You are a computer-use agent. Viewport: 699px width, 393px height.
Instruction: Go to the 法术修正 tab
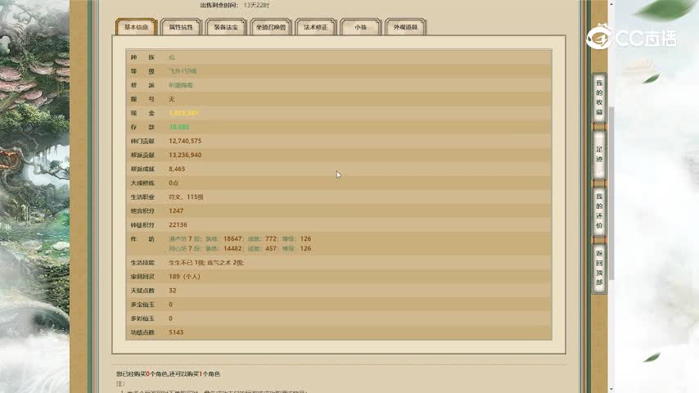tap(315, 27)
